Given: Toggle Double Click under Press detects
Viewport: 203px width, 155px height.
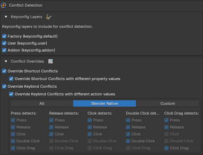Looking at the screenshot, I should pos(13,141).
